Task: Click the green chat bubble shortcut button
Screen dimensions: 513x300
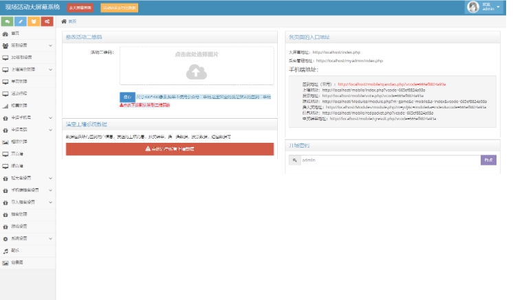Action: tap(7, 21)
